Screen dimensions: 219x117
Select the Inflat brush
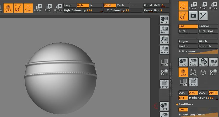point(188,32)
